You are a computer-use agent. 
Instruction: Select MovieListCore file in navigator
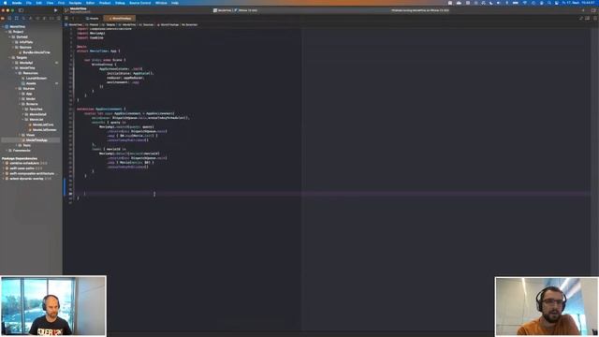tap(40, 125)
